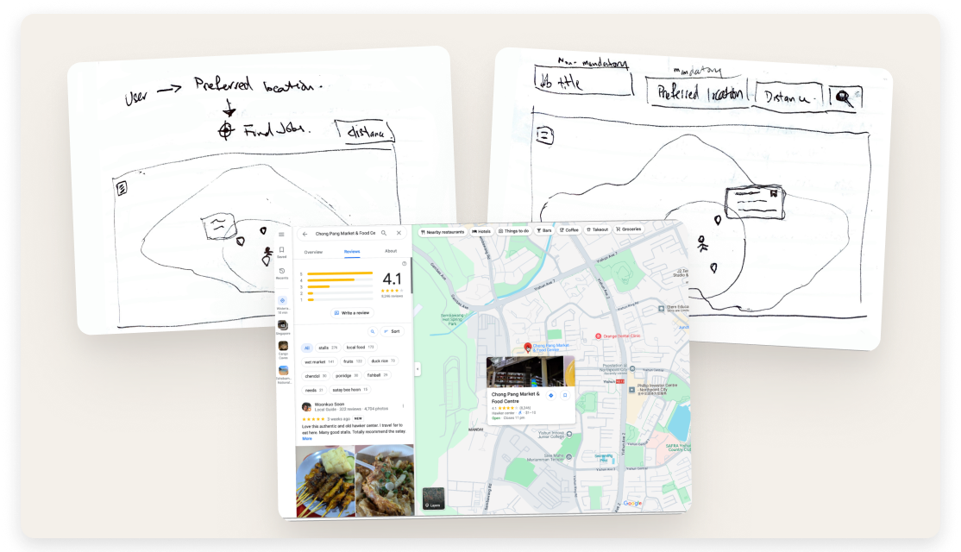Click Phillip Investor Centre Northpoint City marker
This screenshot has height=552, width=961.
pos(631,389)
